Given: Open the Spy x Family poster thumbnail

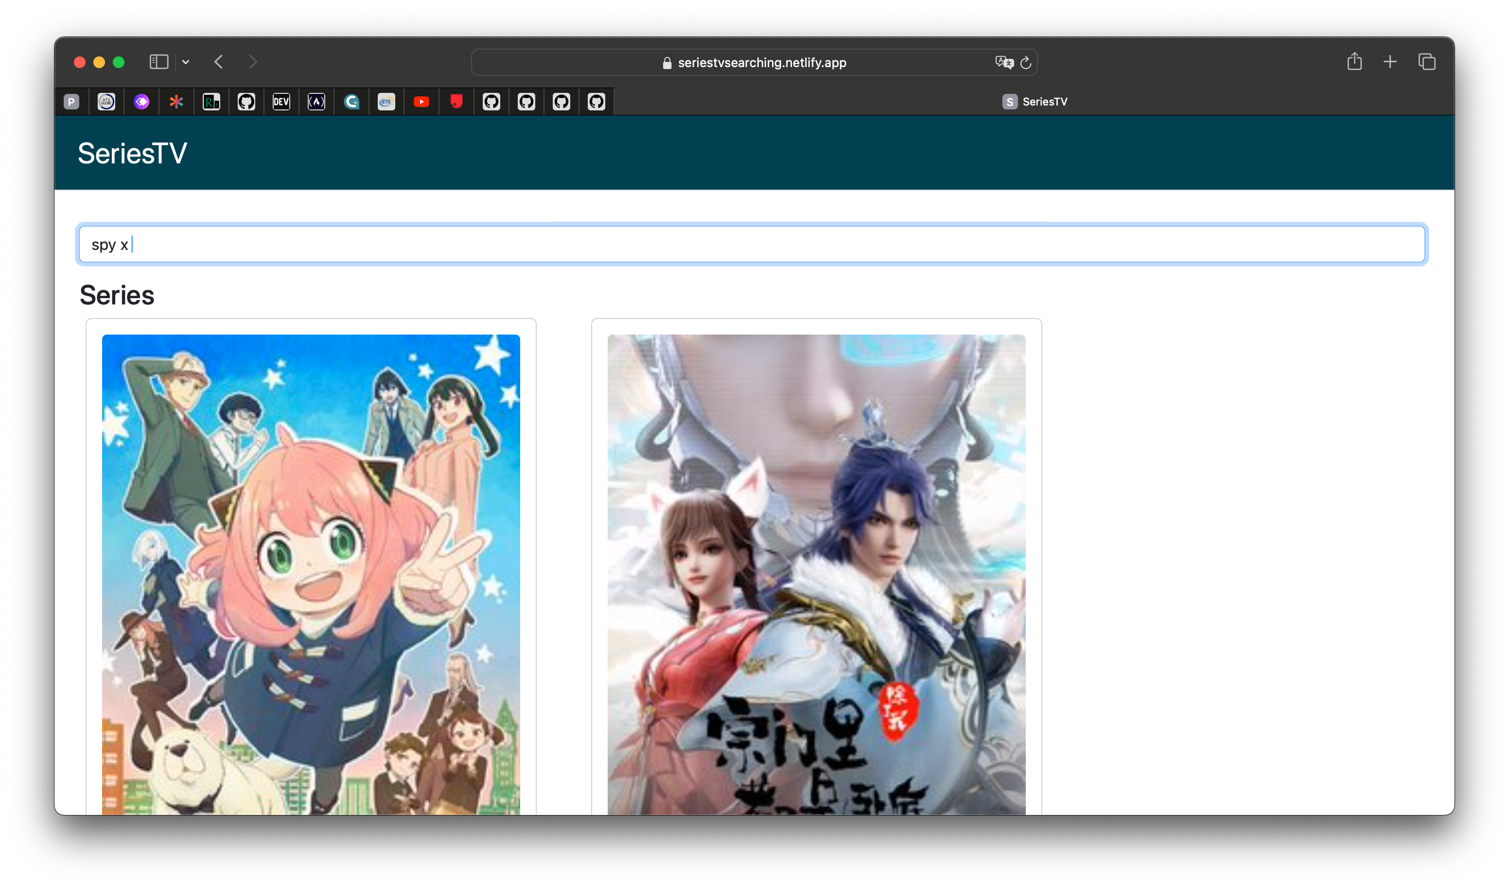Looking at the screenshot, I should pos(311,574).
